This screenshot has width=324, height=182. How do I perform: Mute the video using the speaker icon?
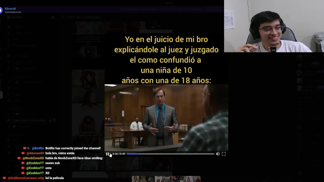(x=218, y=154)
